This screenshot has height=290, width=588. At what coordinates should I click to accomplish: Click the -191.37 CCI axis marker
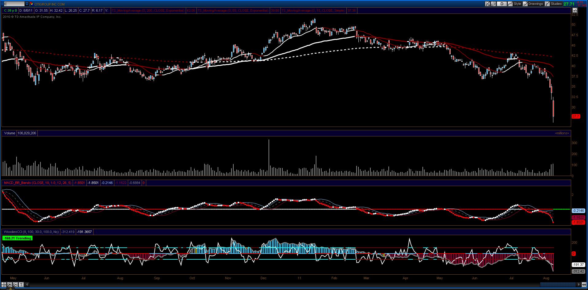coord(578,265)
